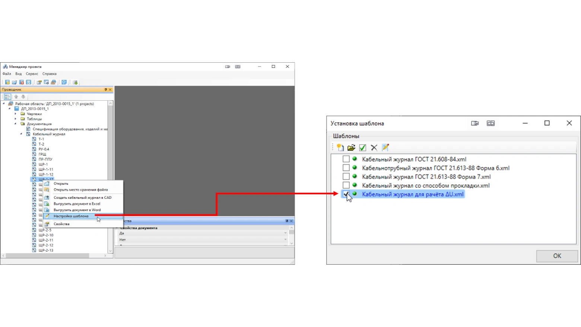Collapse the ДП_2013-0015_1 project node
Viewport: 581px width, 327px height.
click(10, 109)
